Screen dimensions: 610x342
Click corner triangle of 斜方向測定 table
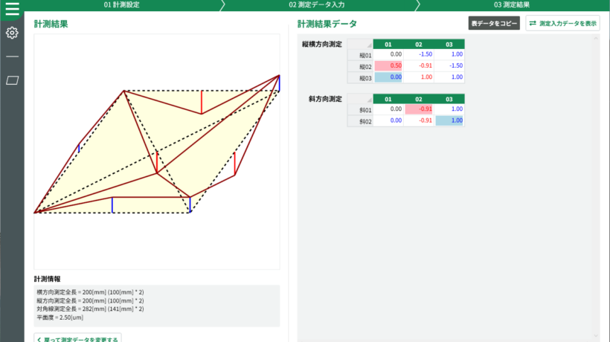point(368,100)
